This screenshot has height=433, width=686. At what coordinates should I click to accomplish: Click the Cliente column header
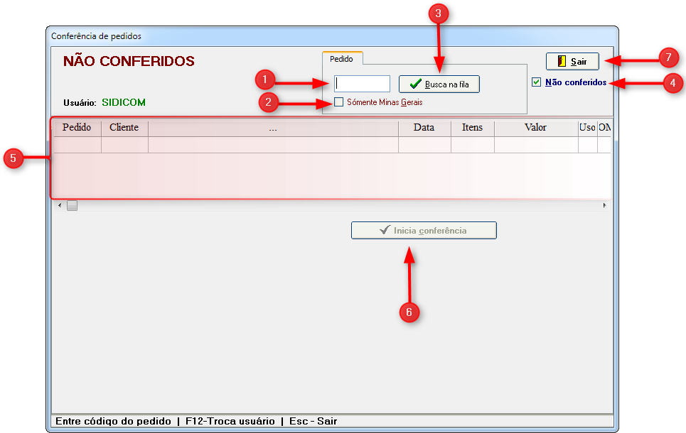click(x=124, y=128)
